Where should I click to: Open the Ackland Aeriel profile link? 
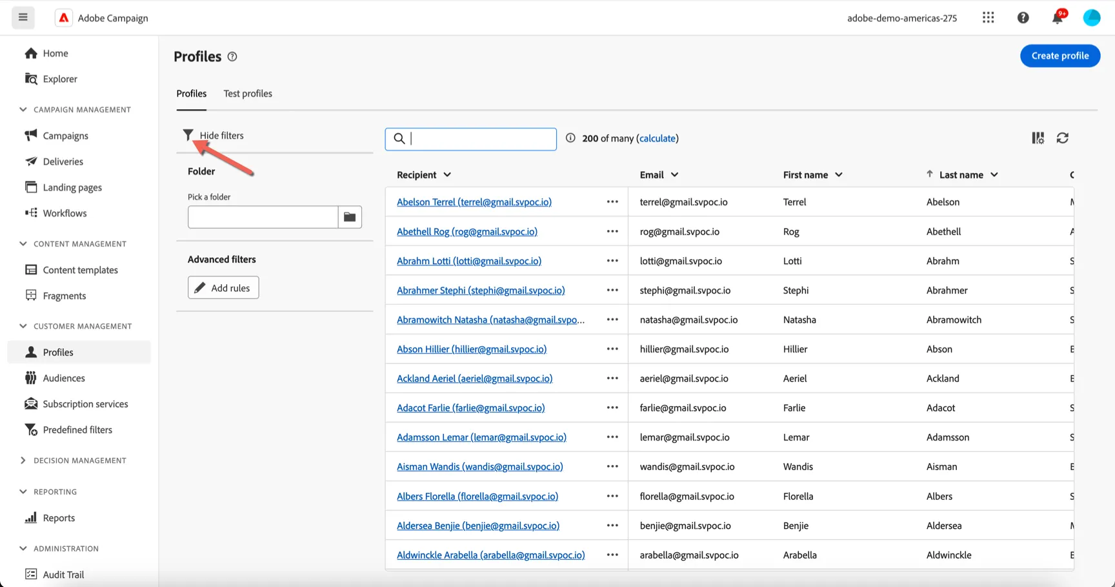(475, 378)
